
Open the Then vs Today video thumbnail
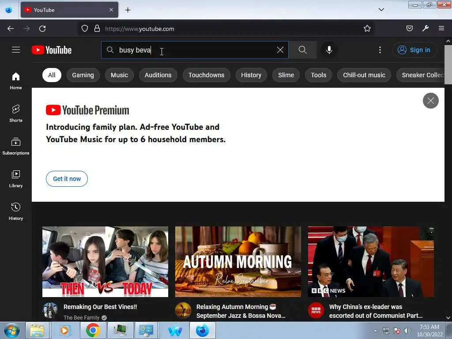click(x=105, y=262)
